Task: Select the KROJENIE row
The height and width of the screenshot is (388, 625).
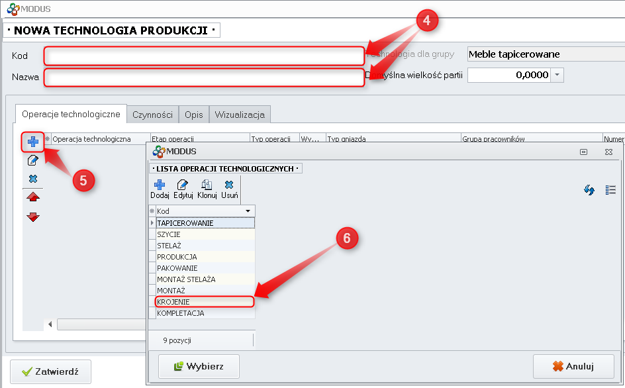Action: coord(205,302)
